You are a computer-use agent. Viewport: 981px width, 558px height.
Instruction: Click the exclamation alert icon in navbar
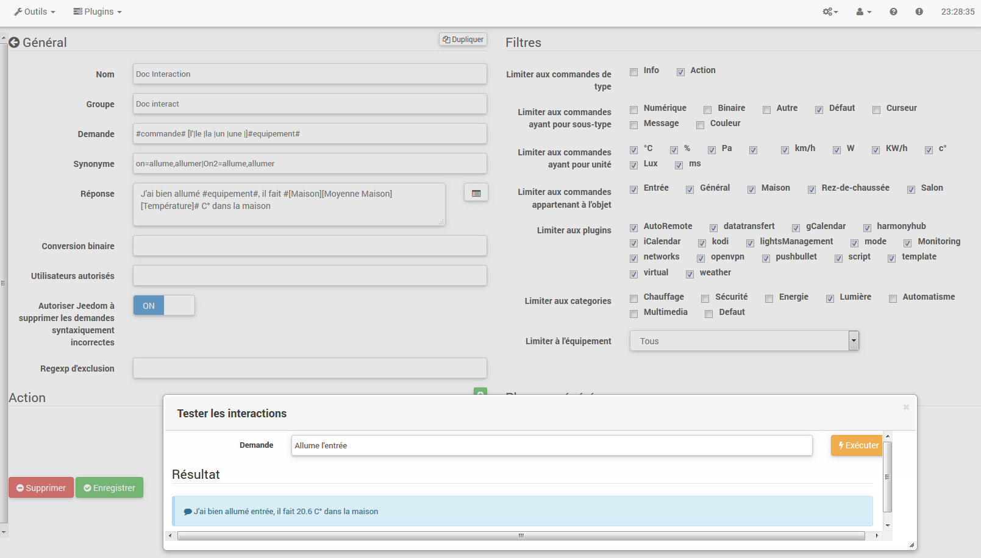pyautogui.click(x=919, y=12)
